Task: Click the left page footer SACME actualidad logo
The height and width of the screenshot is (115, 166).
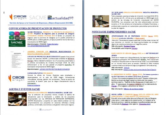Action: click(x=41, y=110)
